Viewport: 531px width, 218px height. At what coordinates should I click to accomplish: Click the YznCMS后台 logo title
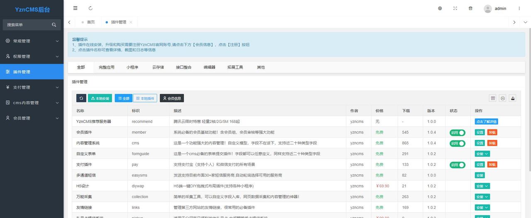click(x=32, y=10)
